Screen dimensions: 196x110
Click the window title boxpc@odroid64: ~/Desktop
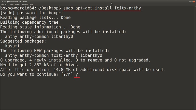coord(16,2)
